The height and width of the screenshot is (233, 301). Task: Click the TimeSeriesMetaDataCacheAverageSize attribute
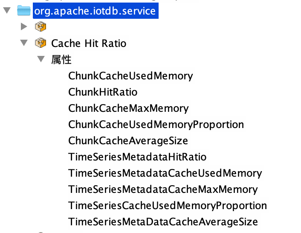[163, 222]
